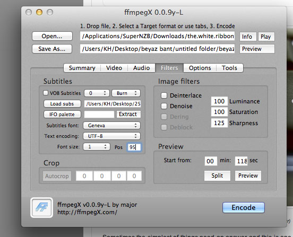Click the ffmpegX application logo icon
This screenshot has height=237, width=293.
(x=41, y=207)
